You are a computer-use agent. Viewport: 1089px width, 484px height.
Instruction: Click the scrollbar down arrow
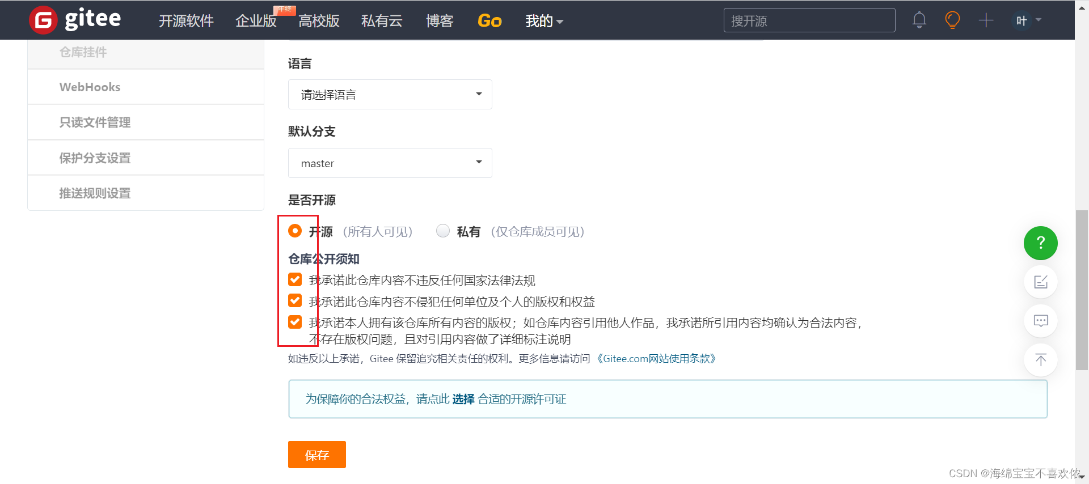pyautogui.click(x=1082, y=478)
